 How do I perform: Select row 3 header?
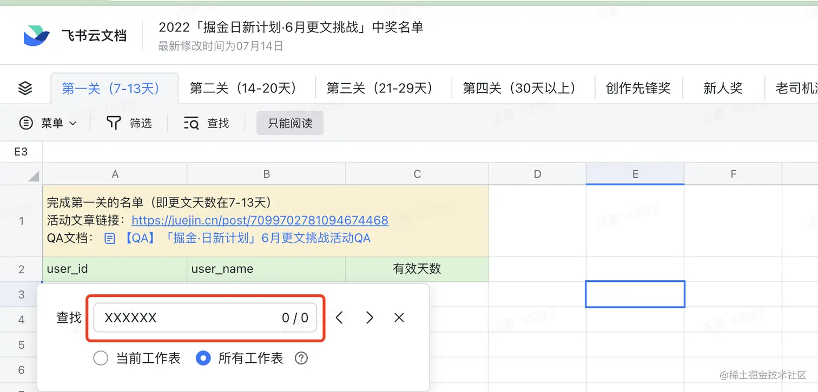pyautogui.click(x=21, y=294)
